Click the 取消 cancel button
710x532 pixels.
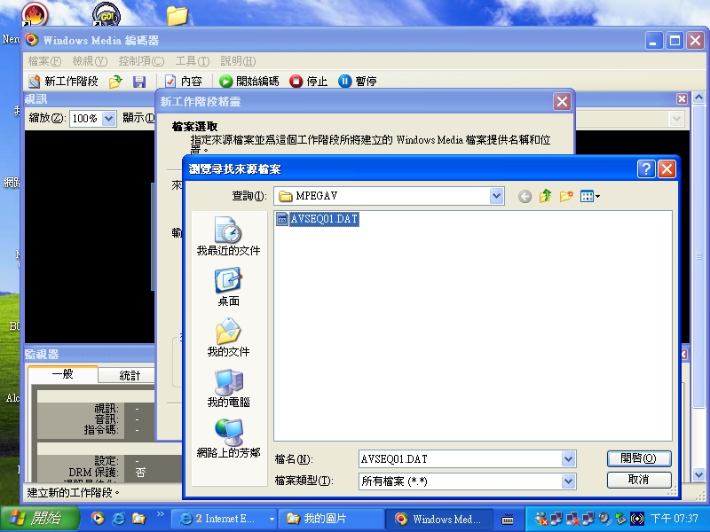click(638, 480)
